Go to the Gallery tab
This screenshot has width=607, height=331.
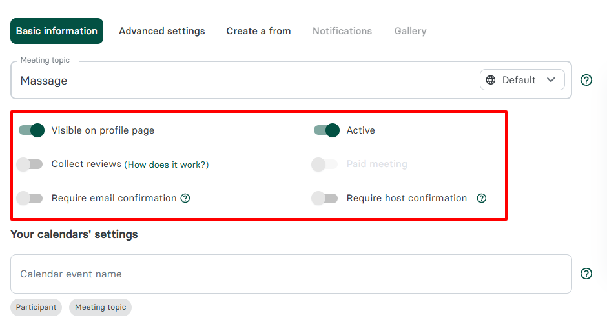click(410, 31)
